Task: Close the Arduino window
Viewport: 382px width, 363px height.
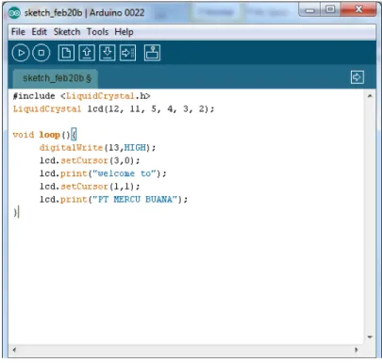Action: (x=358, y=9)
